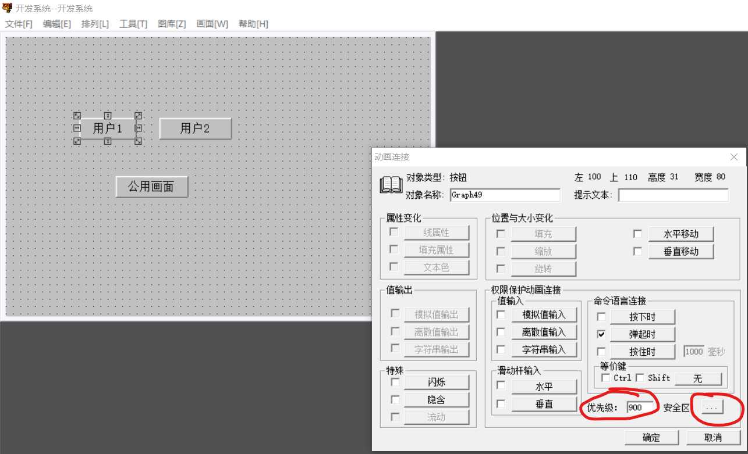
Task: Click the app icon in the title bar
Action: coord(8,8)
